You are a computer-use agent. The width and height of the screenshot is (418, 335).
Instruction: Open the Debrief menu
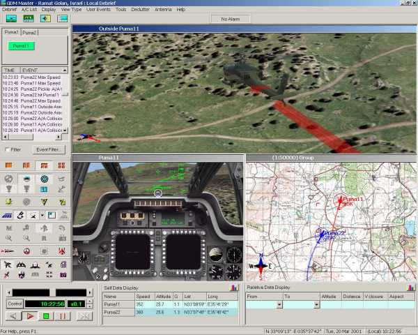pyautogui.click(x=10, y=10)
